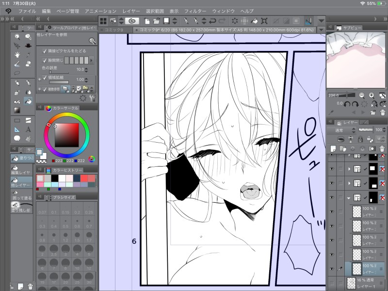
Task: Toggle snap to ruler icon in command bar
Action: 308,21
